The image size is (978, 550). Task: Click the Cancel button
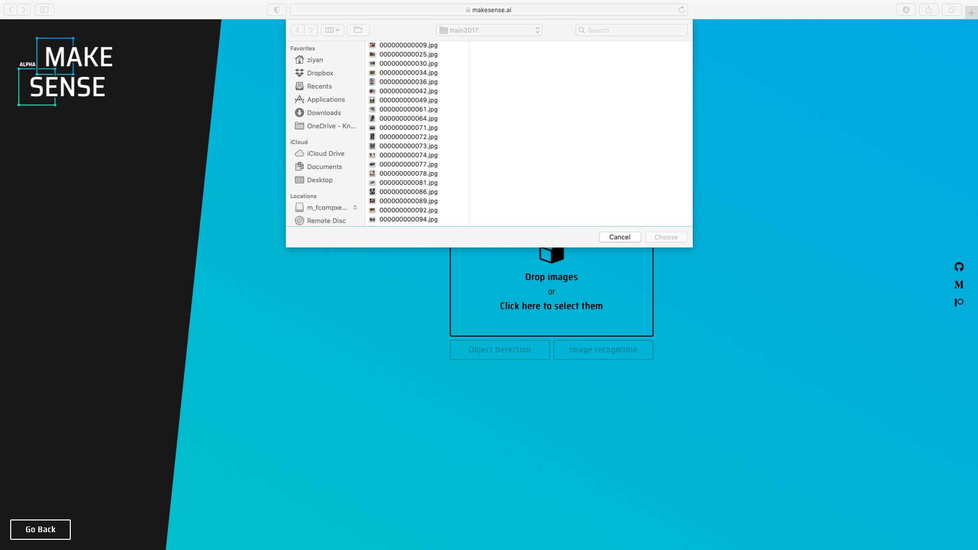click(619, 237)
